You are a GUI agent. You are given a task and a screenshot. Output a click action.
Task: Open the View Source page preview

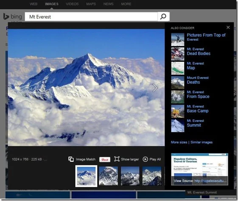point(199,169)
